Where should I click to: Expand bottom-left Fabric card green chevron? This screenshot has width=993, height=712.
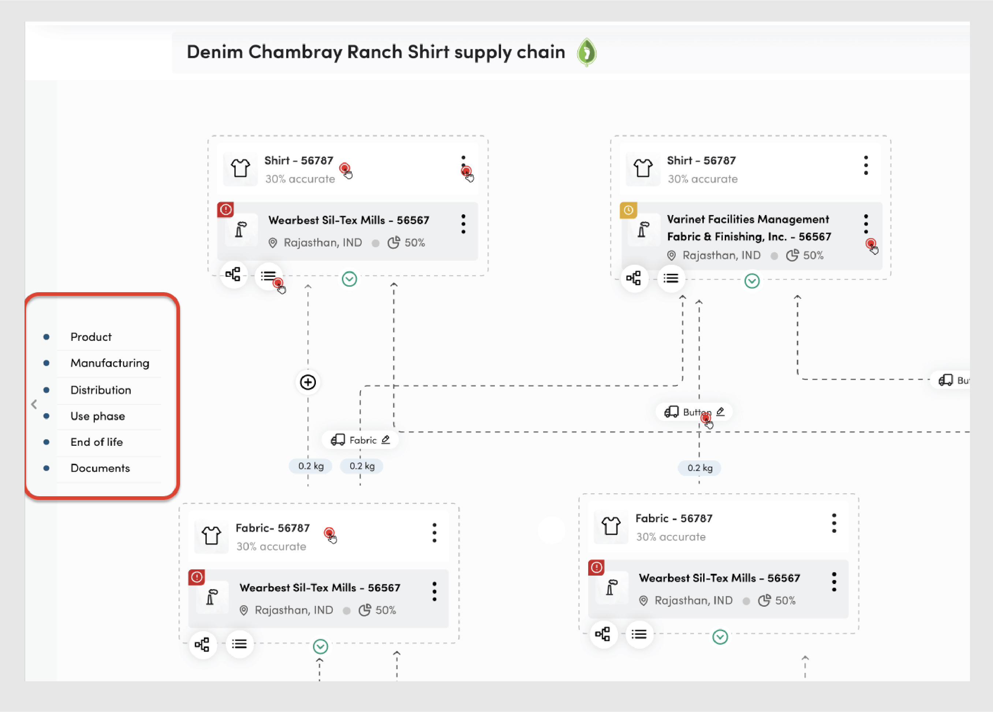[321, 646]
